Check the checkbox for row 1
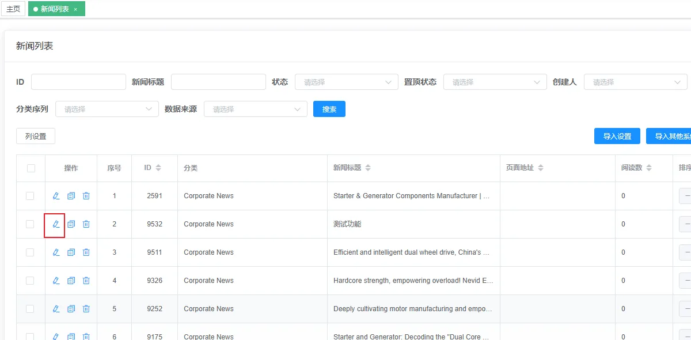Viewport: 691px width, 340px height. [30, 196]
